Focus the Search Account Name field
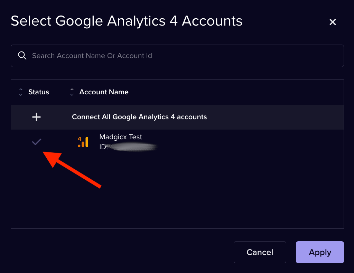 coord(177,56)
